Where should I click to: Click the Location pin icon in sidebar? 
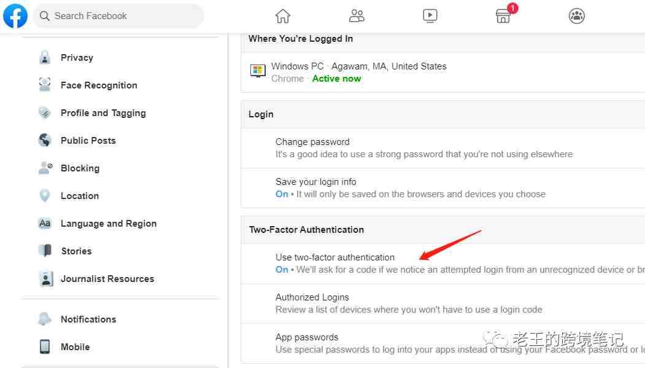[x=45, y=195]
